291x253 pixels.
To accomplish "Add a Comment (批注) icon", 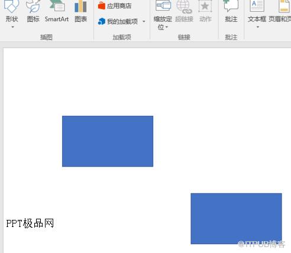I will pyautogui.click(x=231, y=6).
